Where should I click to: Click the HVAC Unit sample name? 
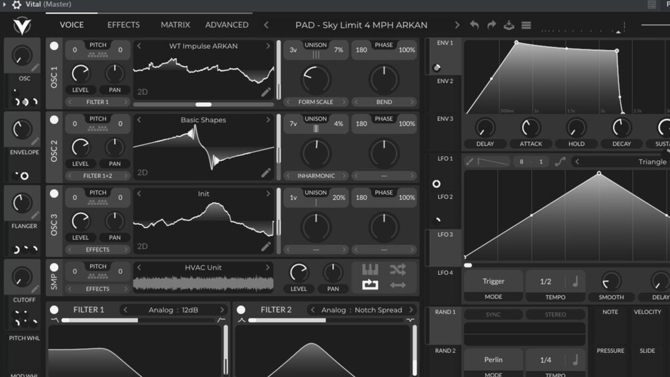(x=203, y=268)
